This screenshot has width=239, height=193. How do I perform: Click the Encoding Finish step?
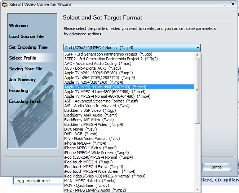tap(25, 101)
